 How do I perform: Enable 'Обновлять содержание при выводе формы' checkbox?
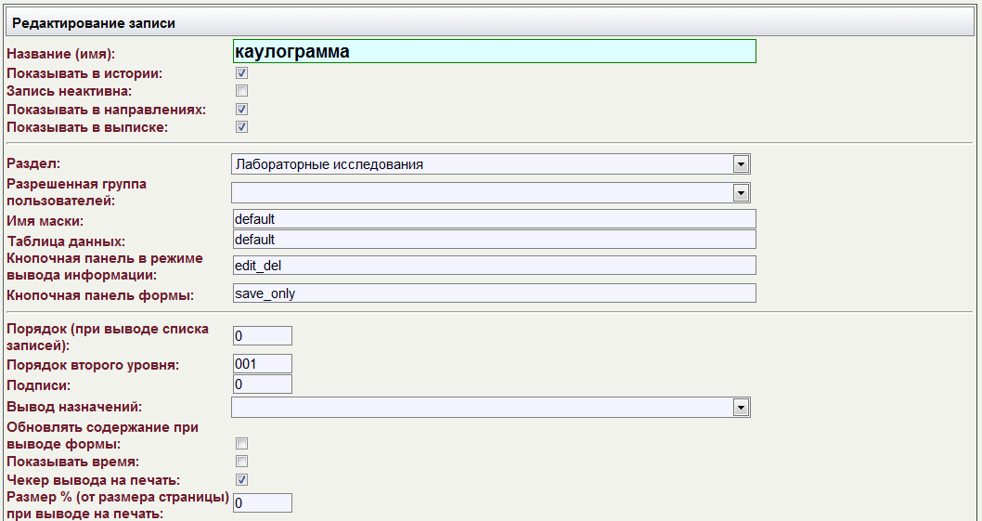(x=241, y=443)
